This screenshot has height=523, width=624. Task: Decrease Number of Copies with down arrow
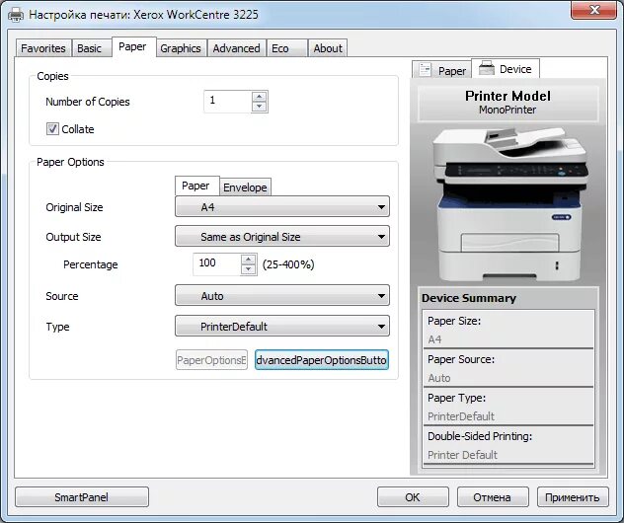(260, 107)
